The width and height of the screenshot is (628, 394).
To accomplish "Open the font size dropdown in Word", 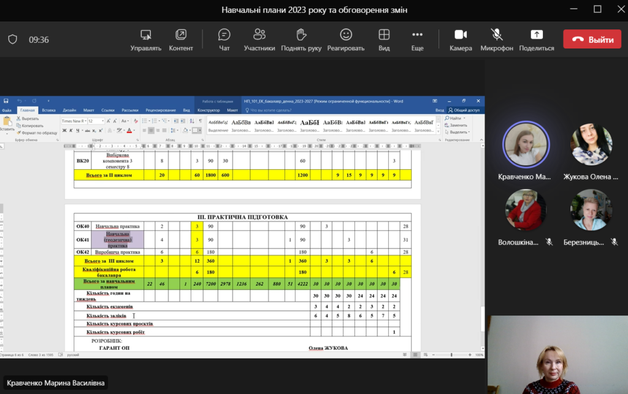I will 96,121.
